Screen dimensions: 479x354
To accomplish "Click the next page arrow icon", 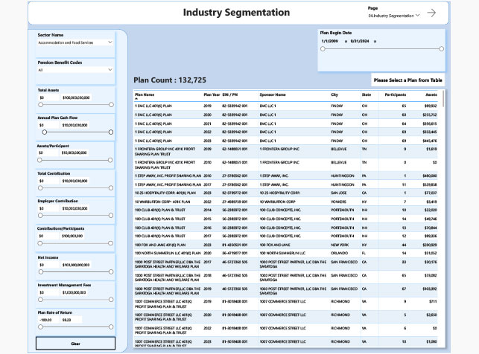I will [431, 13].
